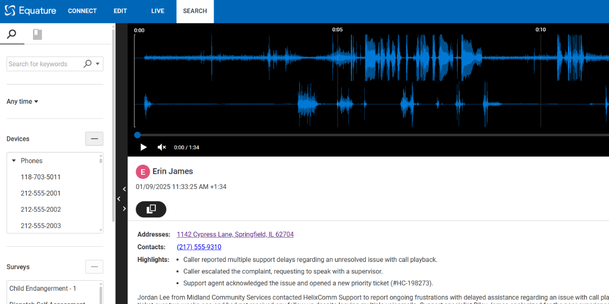The image size is (609, 304).
Task: Open the 1142 Cypress Lane address link
Action: 235,235
